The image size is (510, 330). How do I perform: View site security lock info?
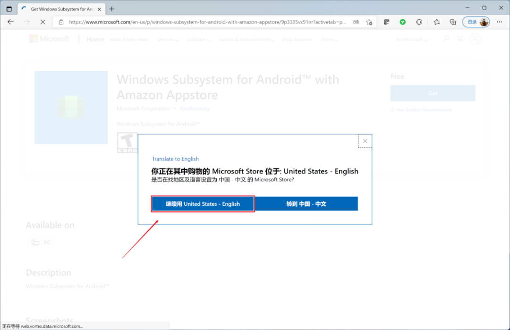pyautogui.click(x=61, y=22)
